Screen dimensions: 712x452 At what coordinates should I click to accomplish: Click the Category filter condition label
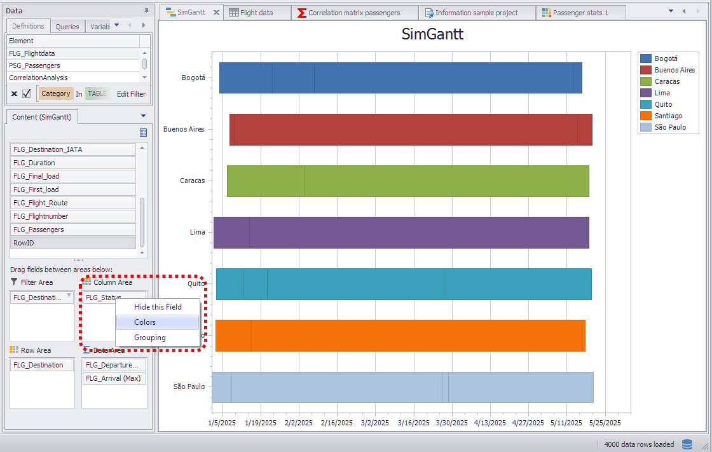pyautogui.click(x=56, y=94)
